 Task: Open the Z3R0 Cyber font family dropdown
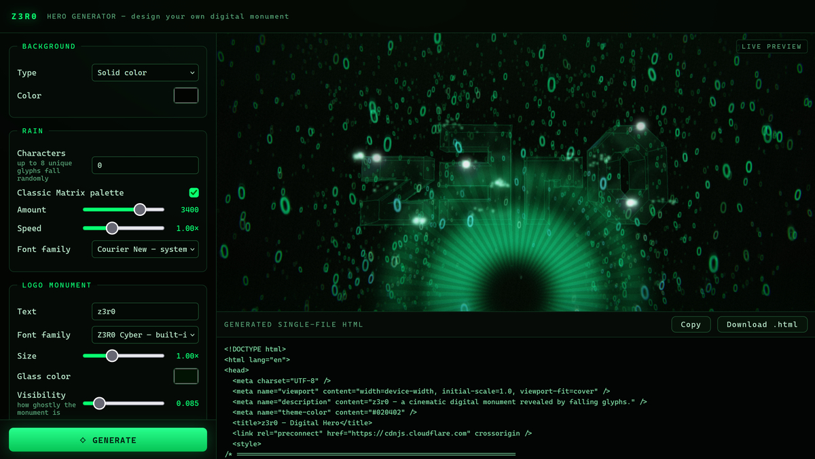(145, 335)
